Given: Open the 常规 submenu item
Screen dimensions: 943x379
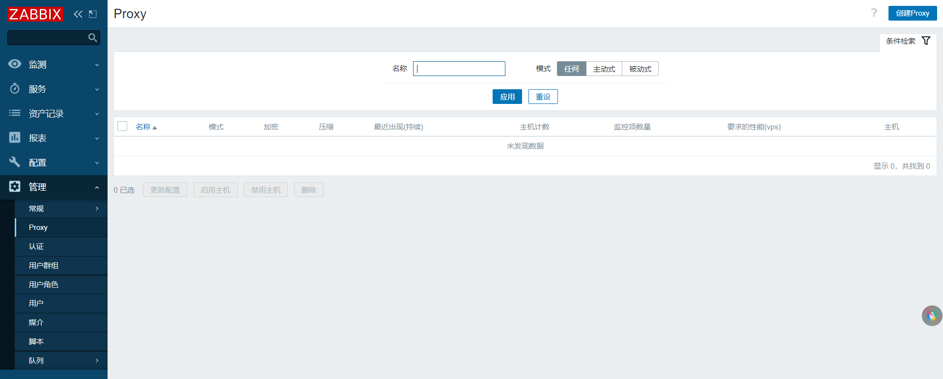Looking at the screenshot, I should (x=61, y=208).
